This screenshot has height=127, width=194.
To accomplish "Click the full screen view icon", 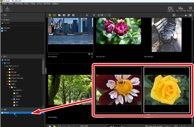I will tap(87, 15).
